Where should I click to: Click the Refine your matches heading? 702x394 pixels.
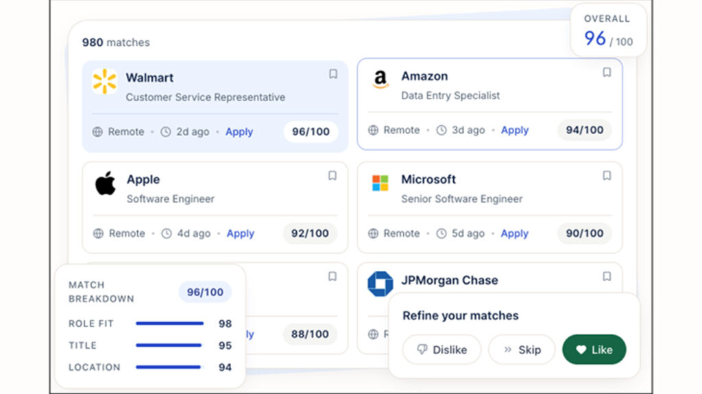tap(460, 315)
